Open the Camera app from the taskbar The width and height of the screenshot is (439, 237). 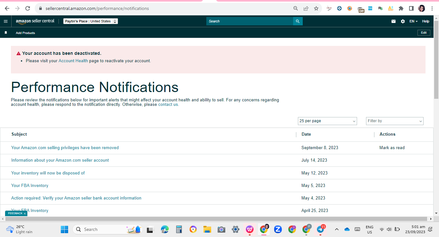(x=221, y=229)
